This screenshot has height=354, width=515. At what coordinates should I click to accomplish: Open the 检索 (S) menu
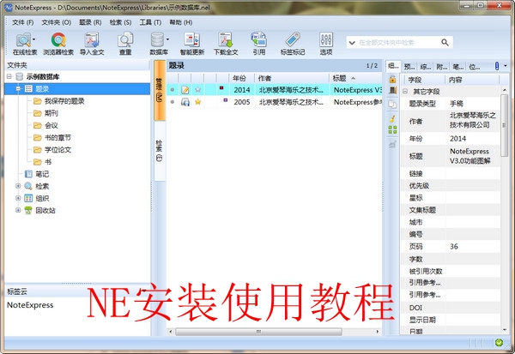[120, 22]
